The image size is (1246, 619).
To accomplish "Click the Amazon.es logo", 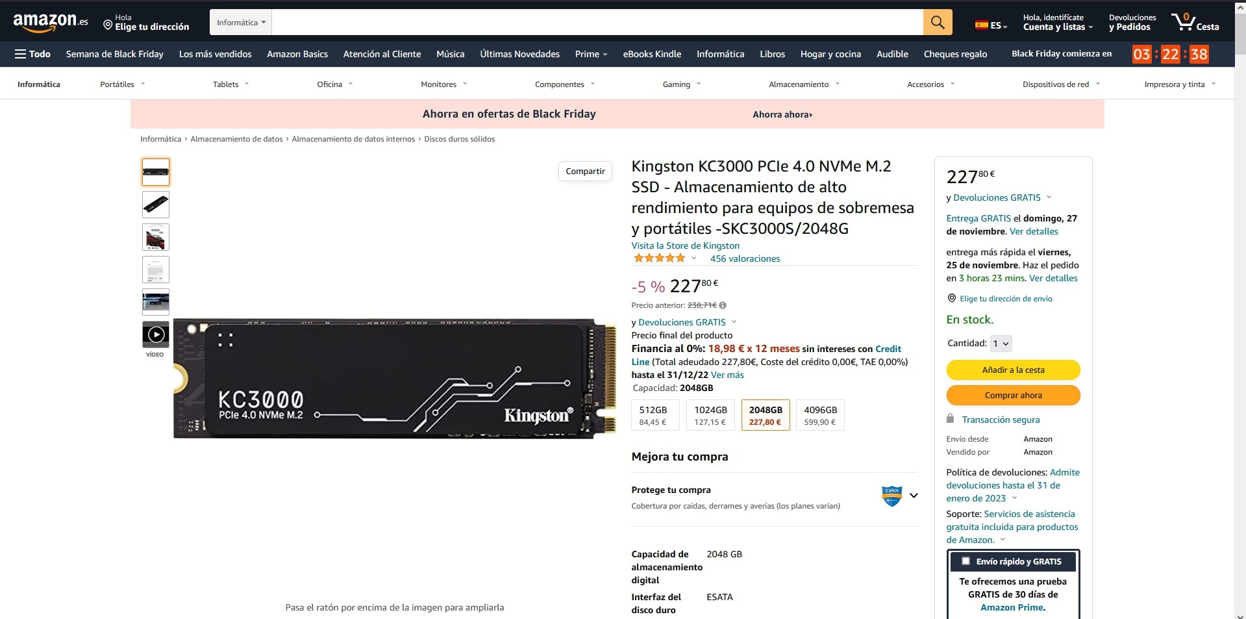I will (x=51, y=22).
